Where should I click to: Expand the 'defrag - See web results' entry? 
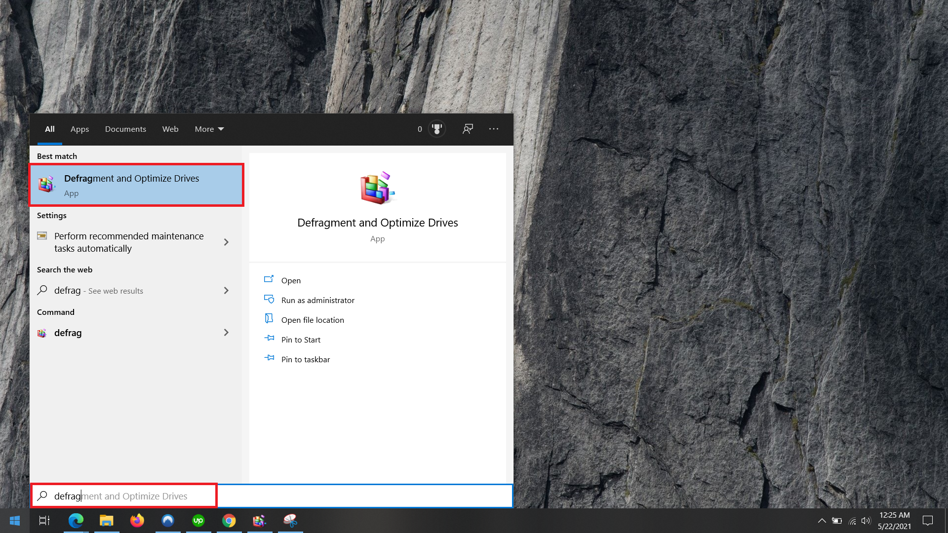(x=226, y=291)
